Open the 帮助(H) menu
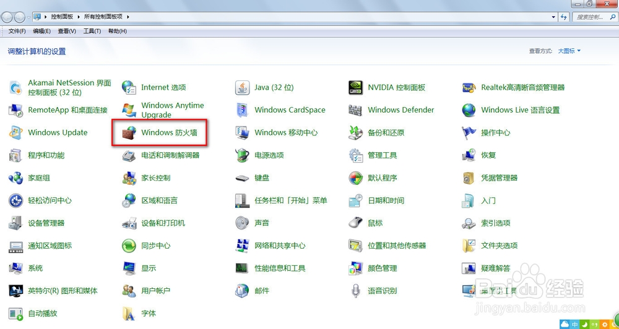 (x=117, y=31)
